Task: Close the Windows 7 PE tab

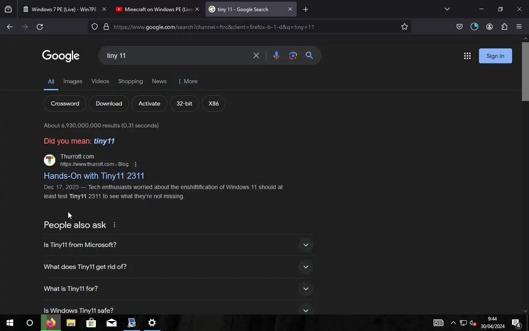Action: [x=104, y=9]
